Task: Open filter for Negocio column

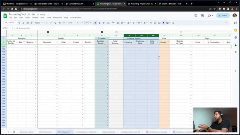Action: (x=36, y=42)
